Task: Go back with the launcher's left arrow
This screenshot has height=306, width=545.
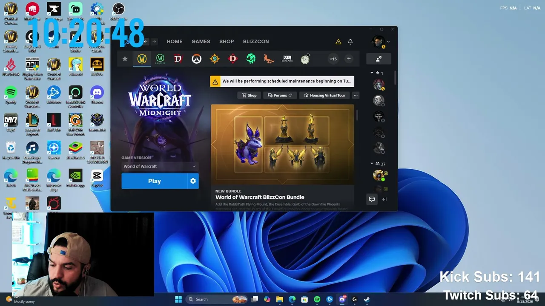Action: [146, 42]
